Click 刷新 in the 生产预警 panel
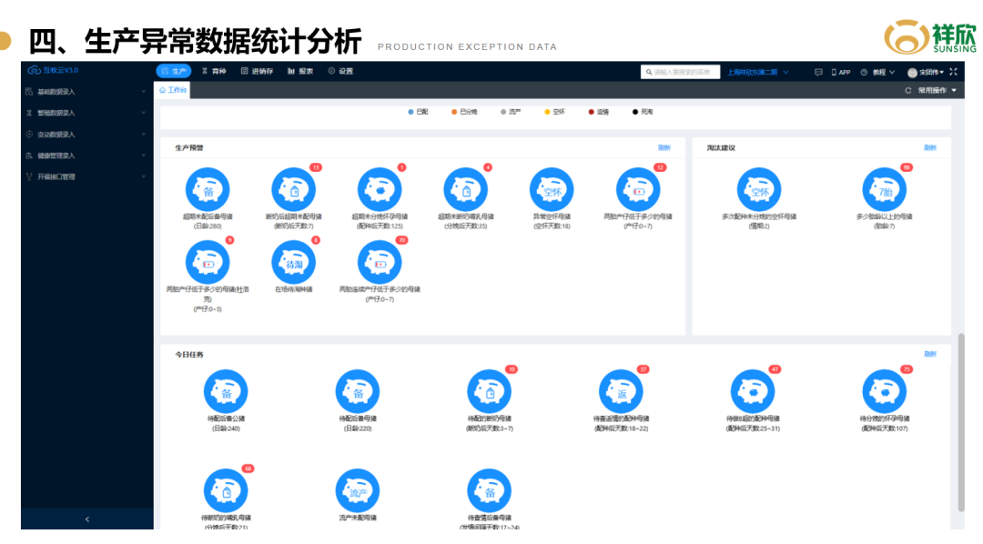Screen dimensions: 983x544 pos(664,148)
